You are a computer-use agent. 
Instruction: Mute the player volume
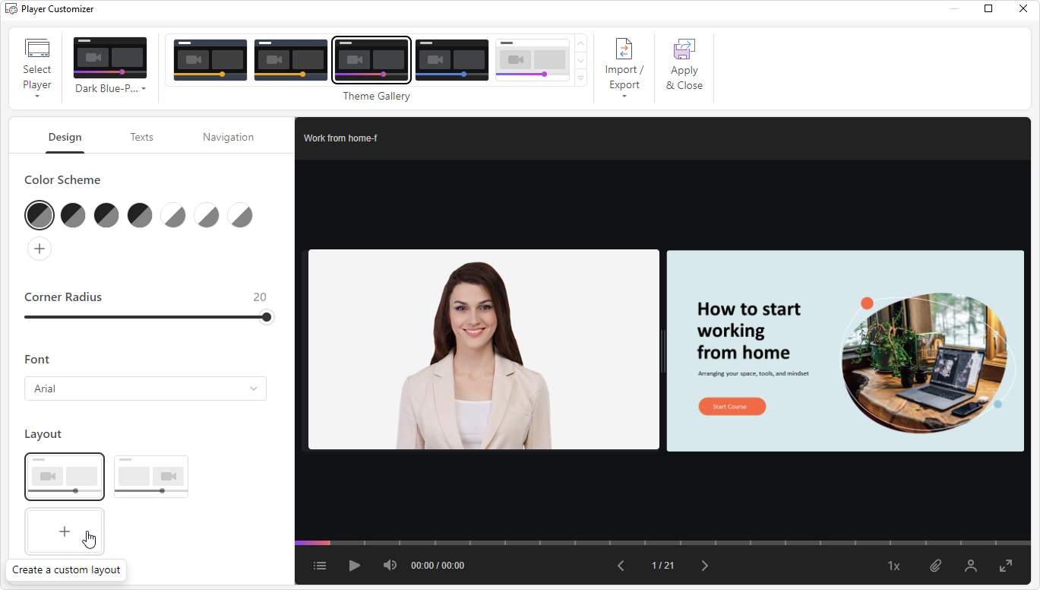[390, 566]
